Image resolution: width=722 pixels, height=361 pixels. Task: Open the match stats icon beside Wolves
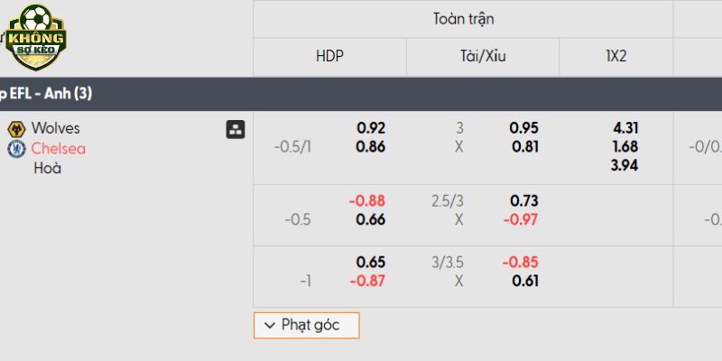pyautogui.click(x=235, y=129)
